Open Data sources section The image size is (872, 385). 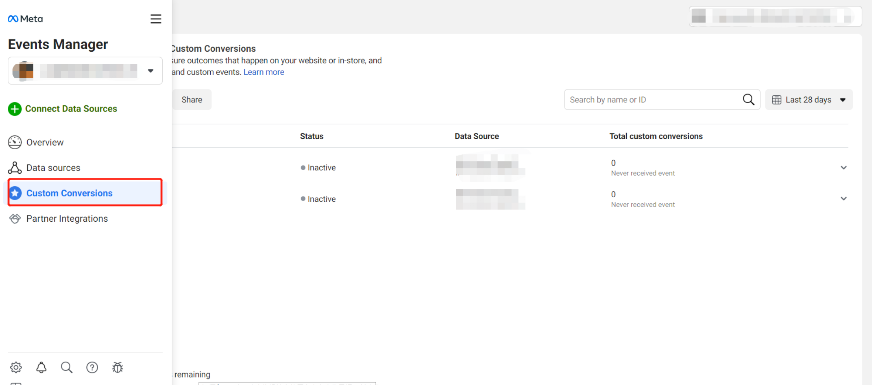pos(53,168)
